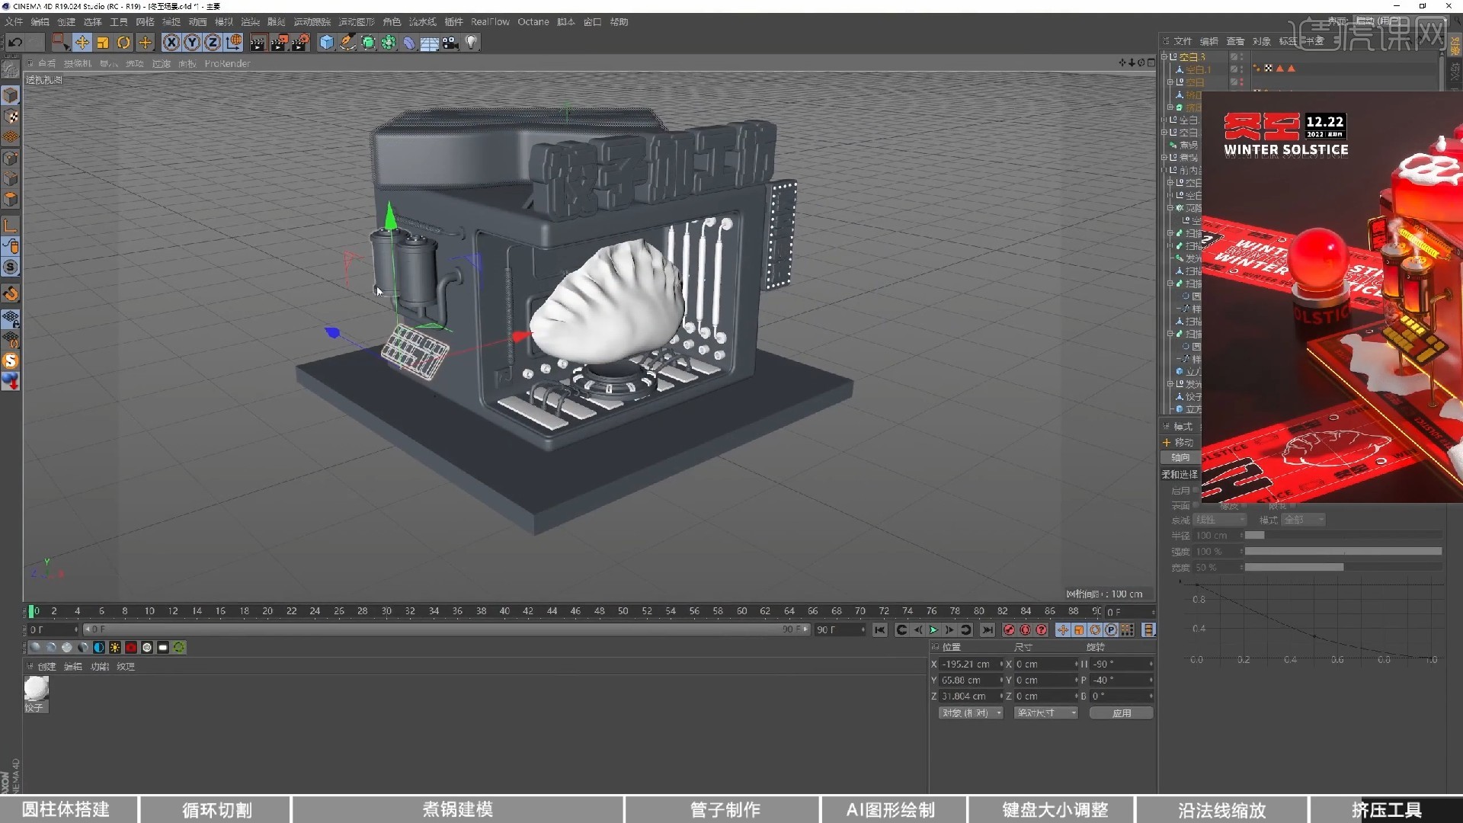Switch to texture mode in left palette
Screen dimensions: 1463x823
click(x=11, y=117)
